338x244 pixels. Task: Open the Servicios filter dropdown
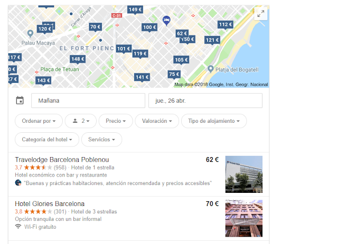click(102, 140)
